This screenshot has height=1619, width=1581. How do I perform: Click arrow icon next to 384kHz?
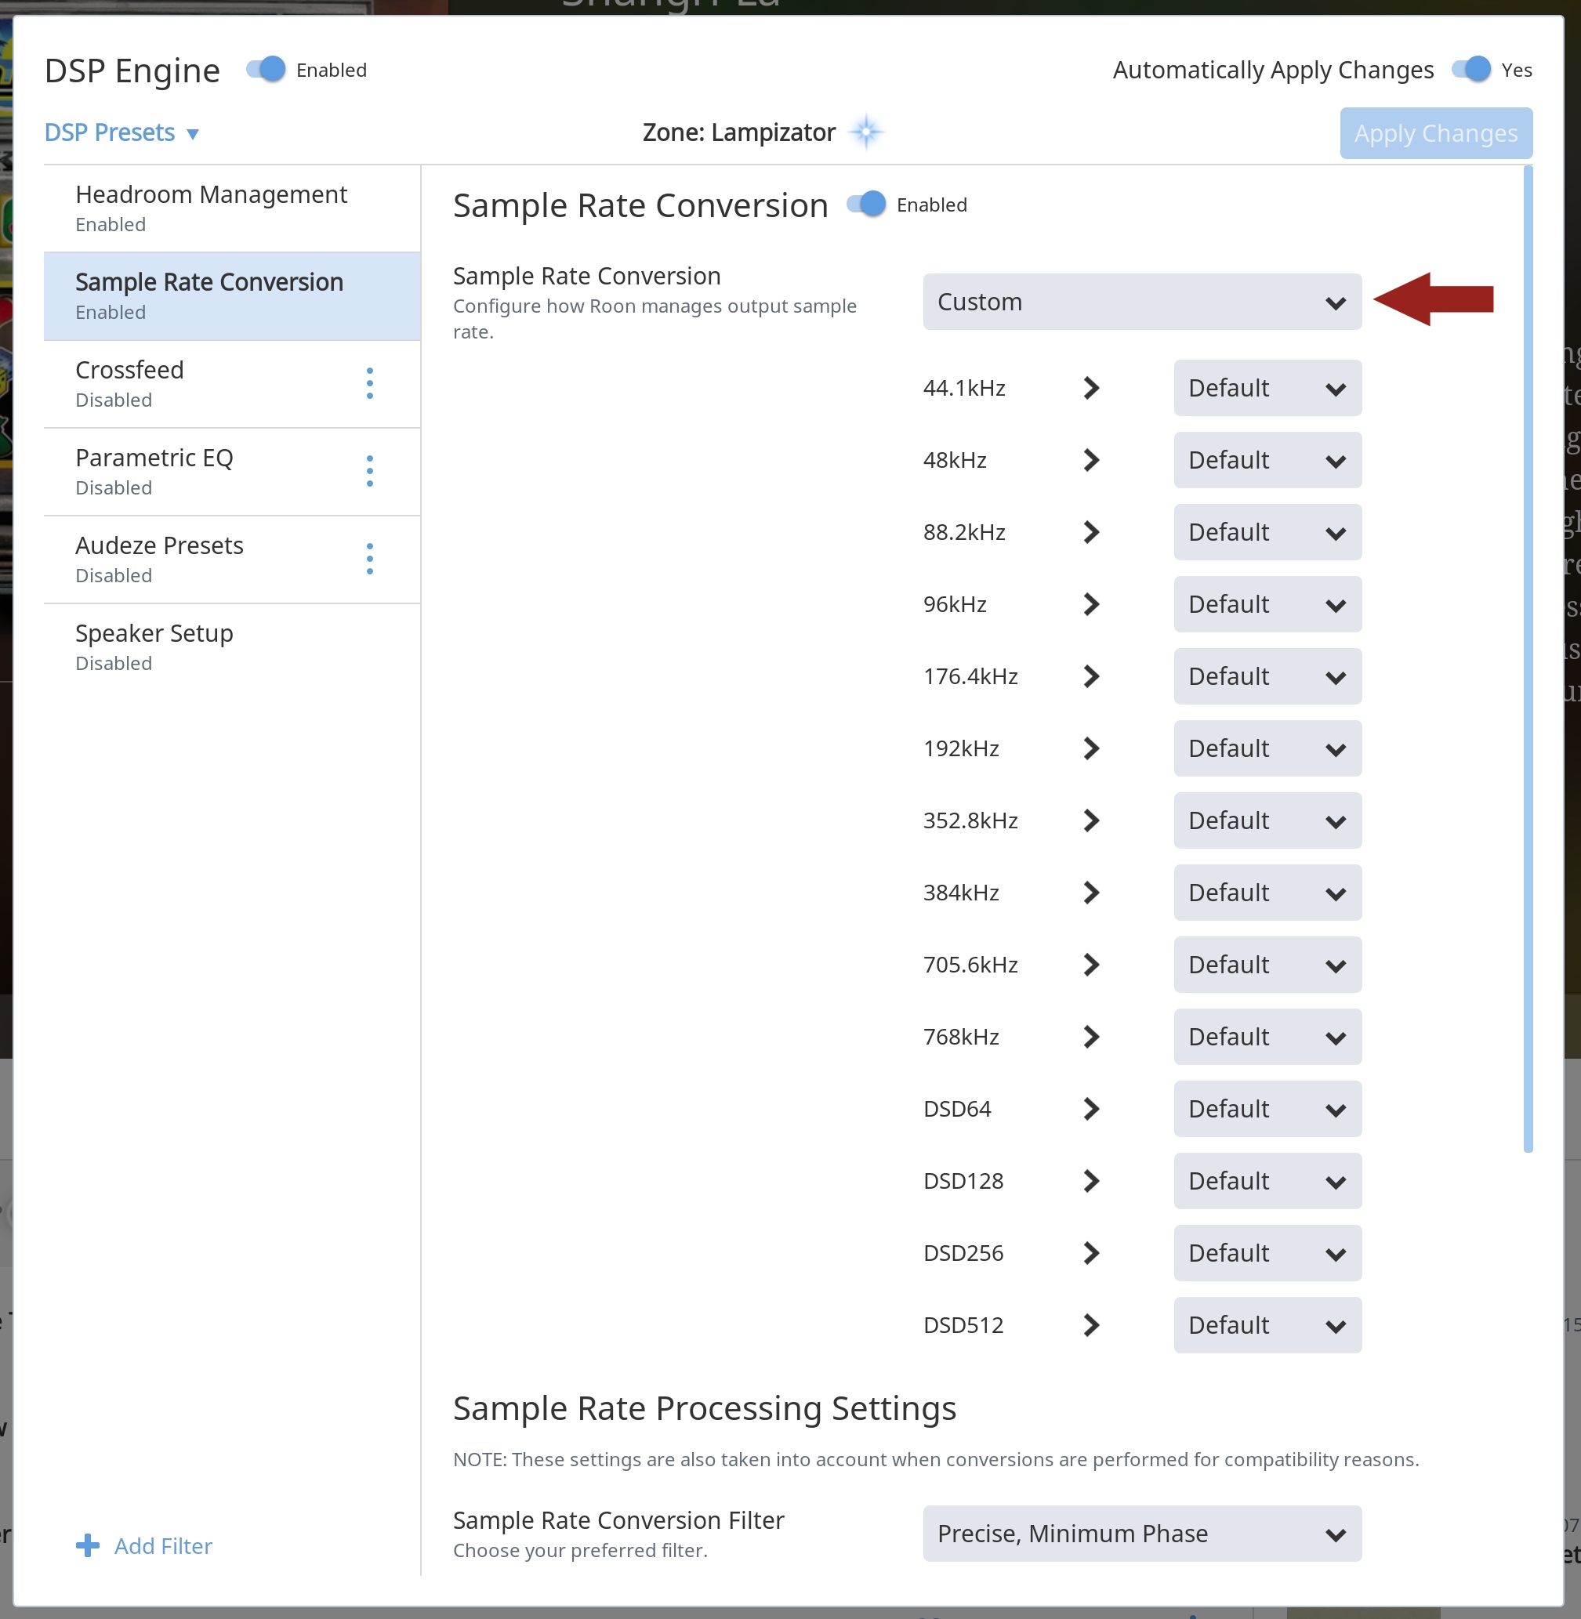(x=1091, y=893)
